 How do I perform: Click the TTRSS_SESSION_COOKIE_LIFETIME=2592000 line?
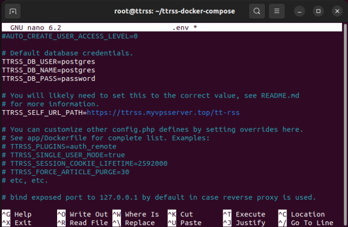[x=84, y=163]
